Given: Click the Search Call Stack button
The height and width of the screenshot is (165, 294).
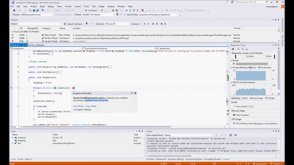Looking at the screenshot, I should 74,24.
